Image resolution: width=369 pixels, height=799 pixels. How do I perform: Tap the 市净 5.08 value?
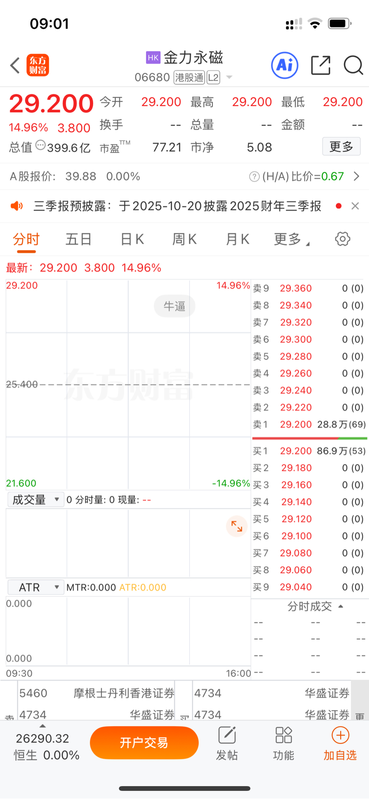(x=259, y=148)
